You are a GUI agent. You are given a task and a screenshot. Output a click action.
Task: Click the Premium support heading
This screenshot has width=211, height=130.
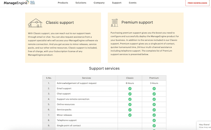(x=137, y=22)
